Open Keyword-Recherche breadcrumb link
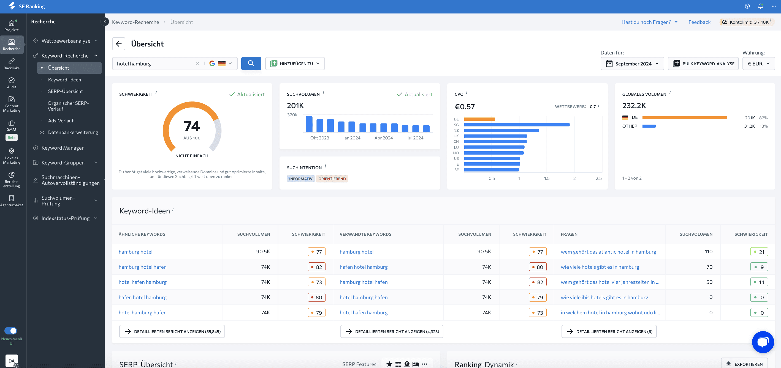 (x=135, y=22)
